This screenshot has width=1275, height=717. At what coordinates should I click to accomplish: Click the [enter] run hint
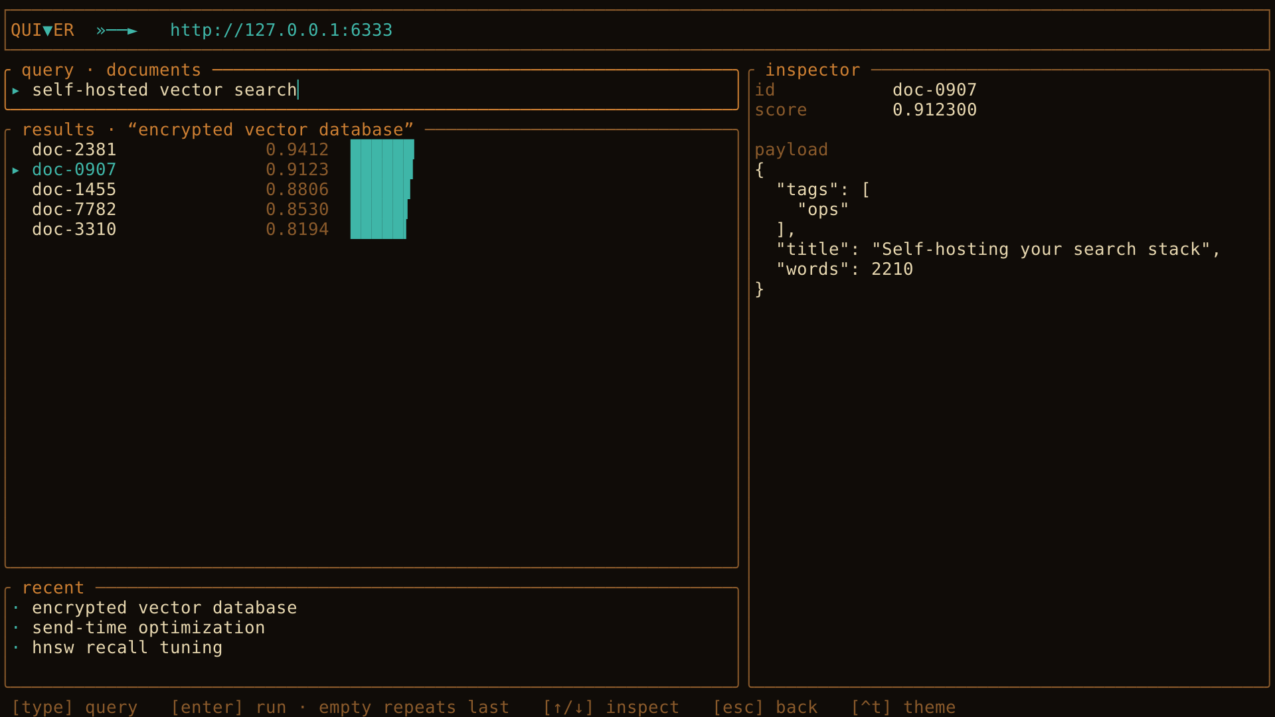click(228, 707)
